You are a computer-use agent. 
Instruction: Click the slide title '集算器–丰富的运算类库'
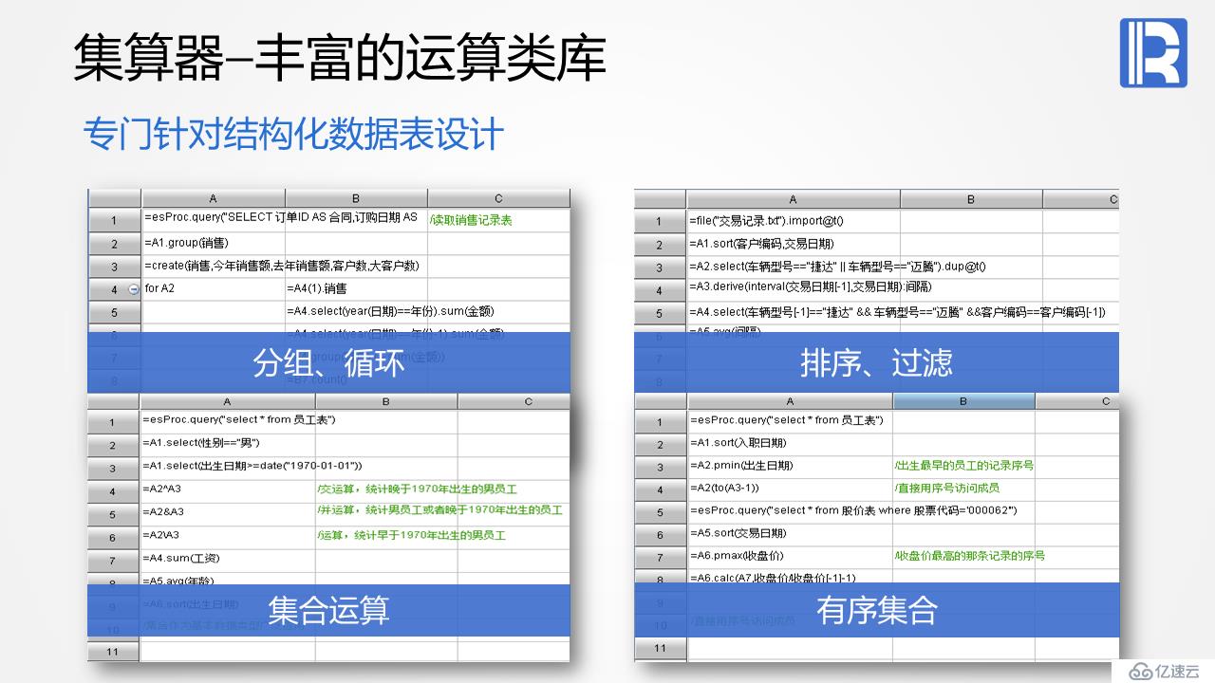(x=340, y=56)
